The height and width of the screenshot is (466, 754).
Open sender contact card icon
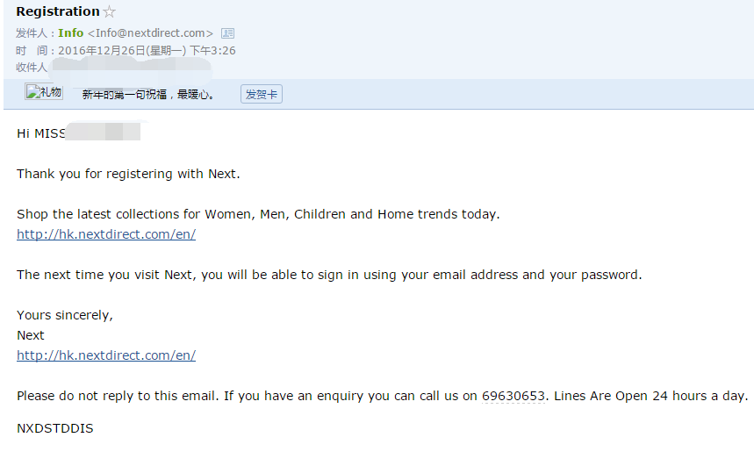click(227, 33)
